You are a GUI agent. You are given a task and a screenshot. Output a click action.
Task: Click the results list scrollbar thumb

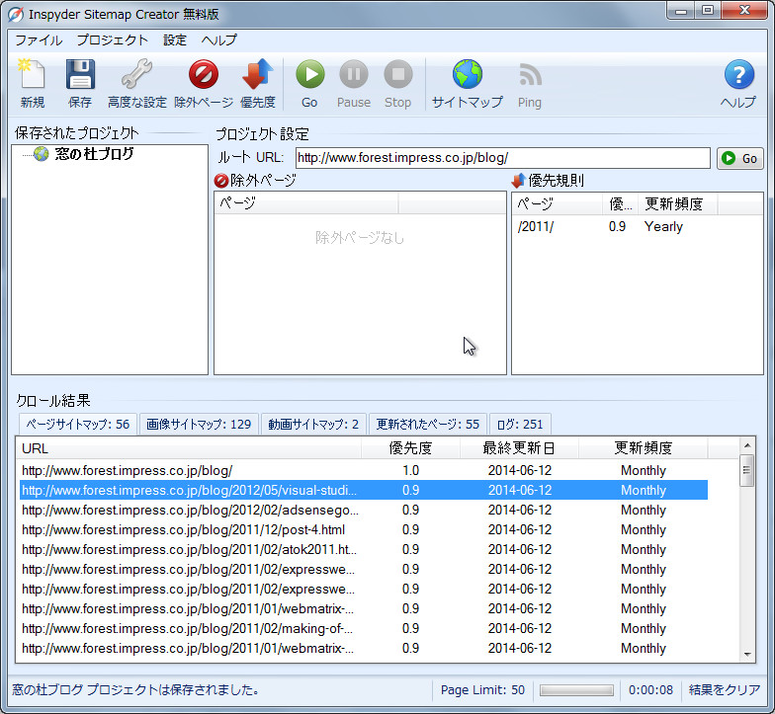pyautogui.click(x=747, y=470)
